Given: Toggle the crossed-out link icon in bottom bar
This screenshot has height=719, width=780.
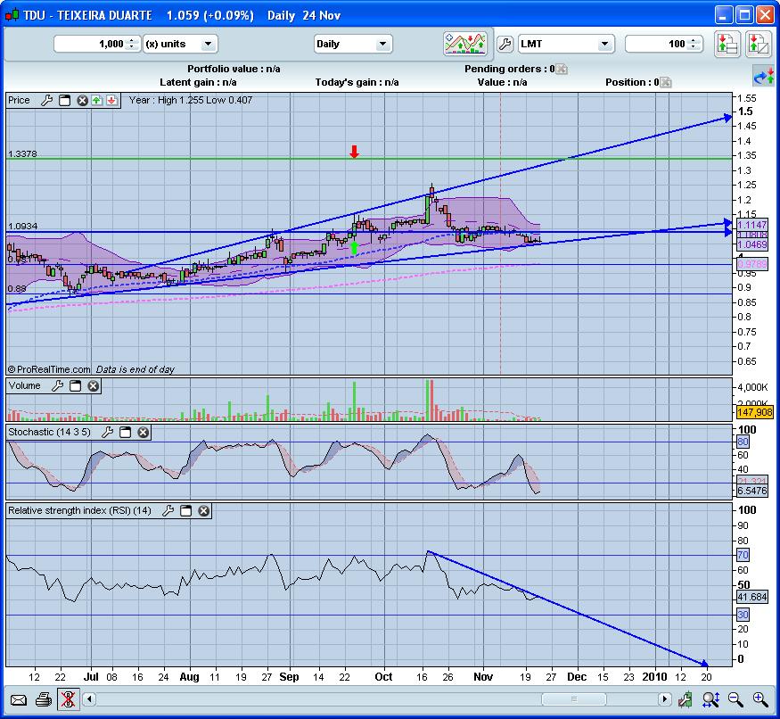Looking at the screenshot, I should [x=68, y=699].
